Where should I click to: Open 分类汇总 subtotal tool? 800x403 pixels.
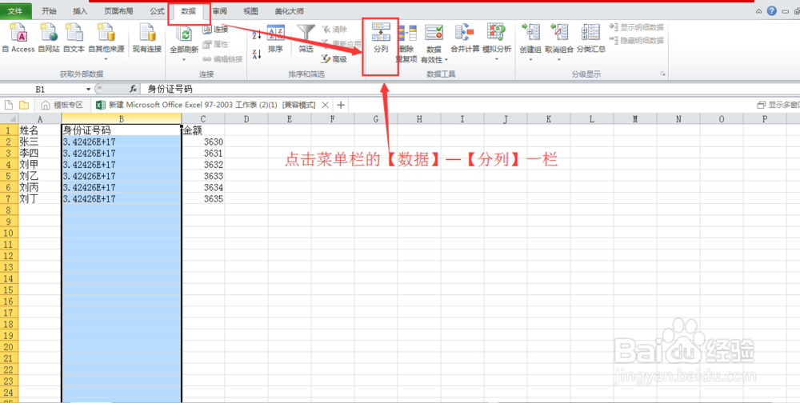point(591,39)
